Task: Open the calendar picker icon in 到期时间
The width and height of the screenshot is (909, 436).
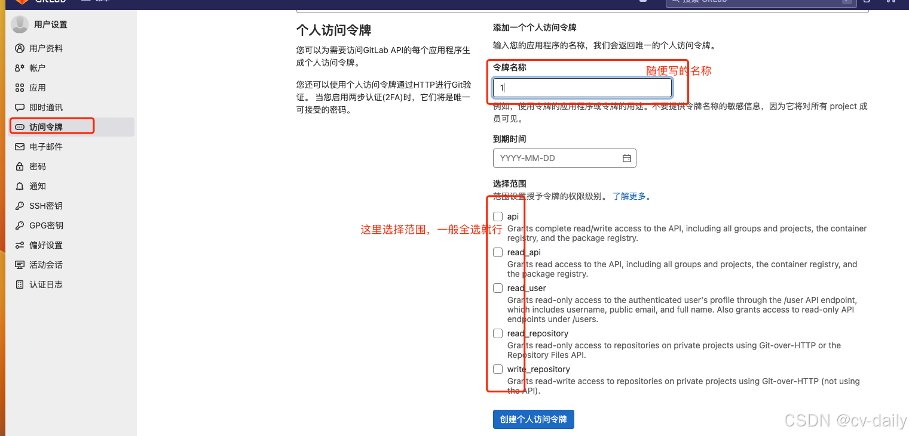Action: 627,158
